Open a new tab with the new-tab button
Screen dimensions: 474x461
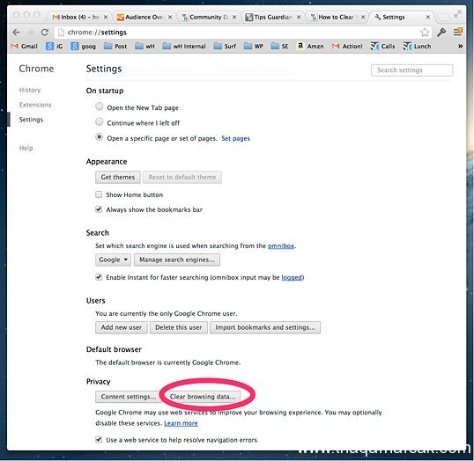coord(443,17)
